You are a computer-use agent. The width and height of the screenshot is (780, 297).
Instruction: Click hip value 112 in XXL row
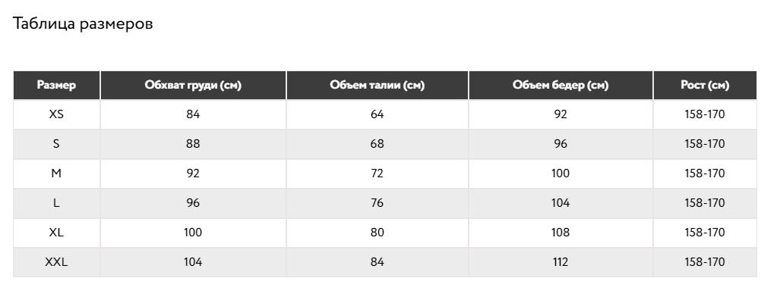point(561,261)
